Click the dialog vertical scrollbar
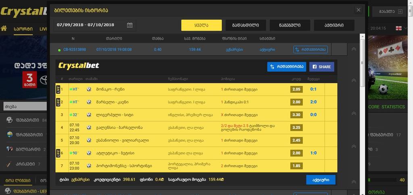Viewport: 413px width, 195px height. [x=363, y=63]
